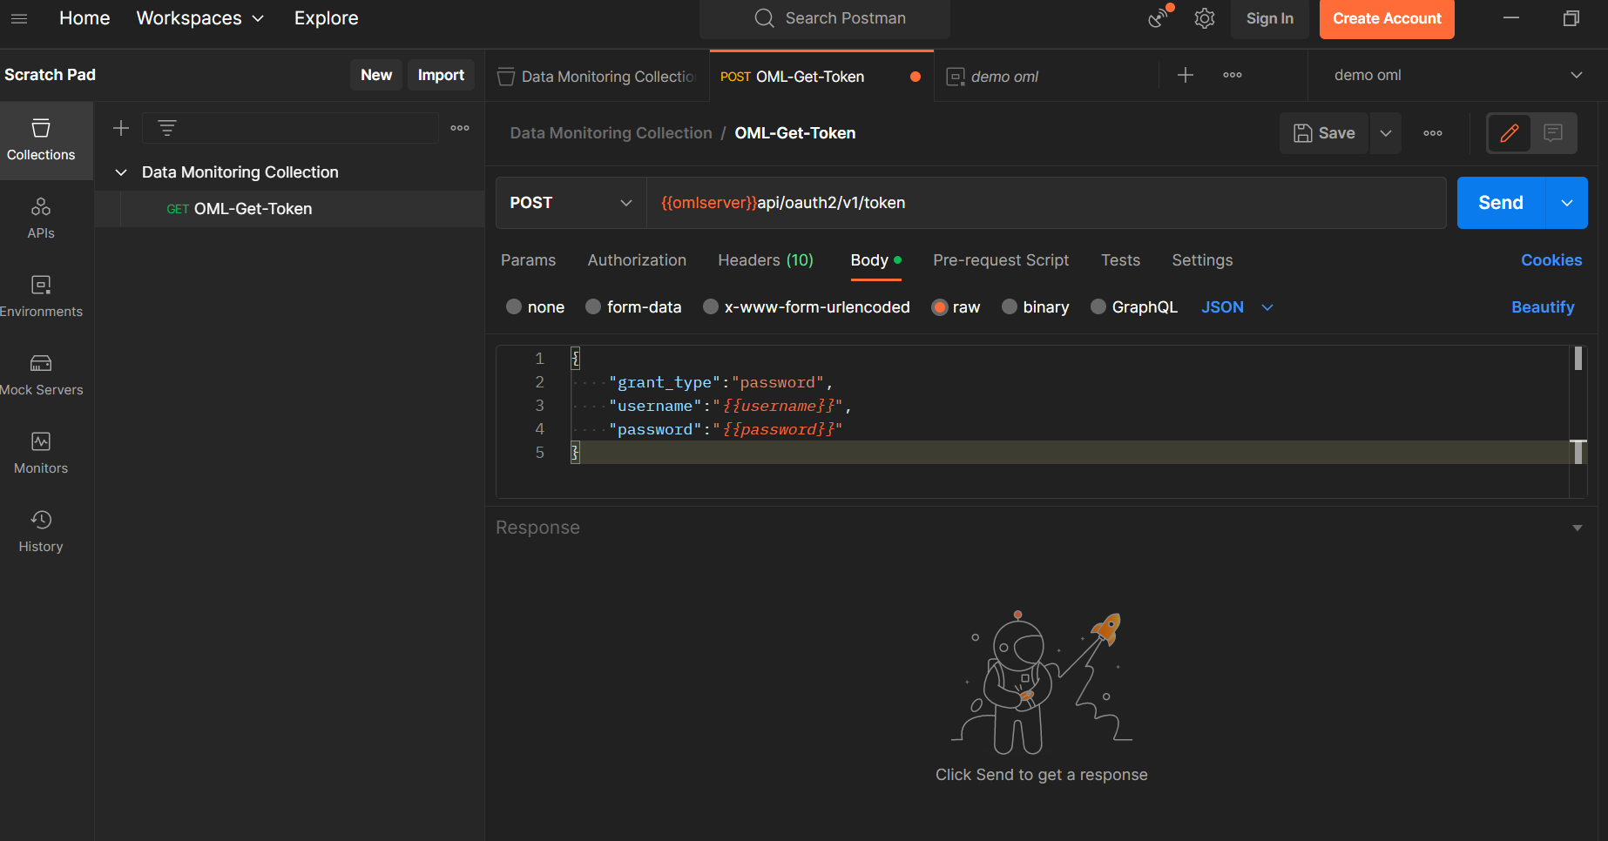Beautify the JSON body

(1543, 307)
